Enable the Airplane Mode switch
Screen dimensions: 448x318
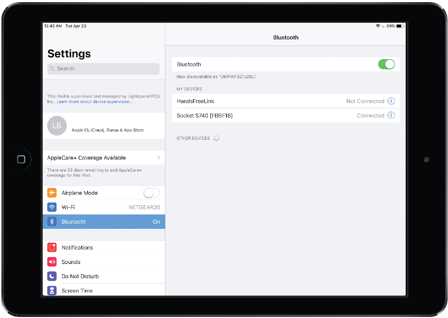151,193
